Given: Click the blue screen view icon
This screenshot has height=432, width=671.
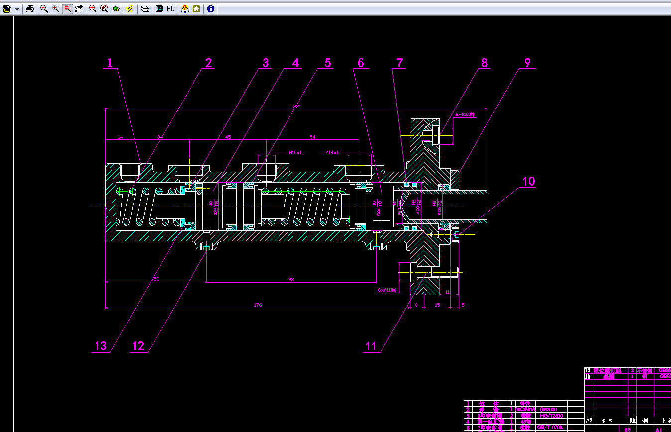Looking at the screenshot, I should 159,9.
